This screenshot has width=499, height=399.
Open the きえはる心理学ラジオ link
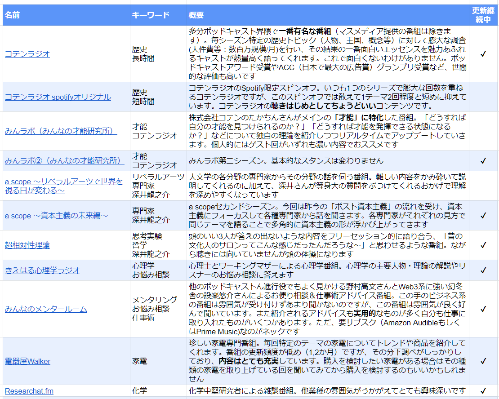pos(42,270)
